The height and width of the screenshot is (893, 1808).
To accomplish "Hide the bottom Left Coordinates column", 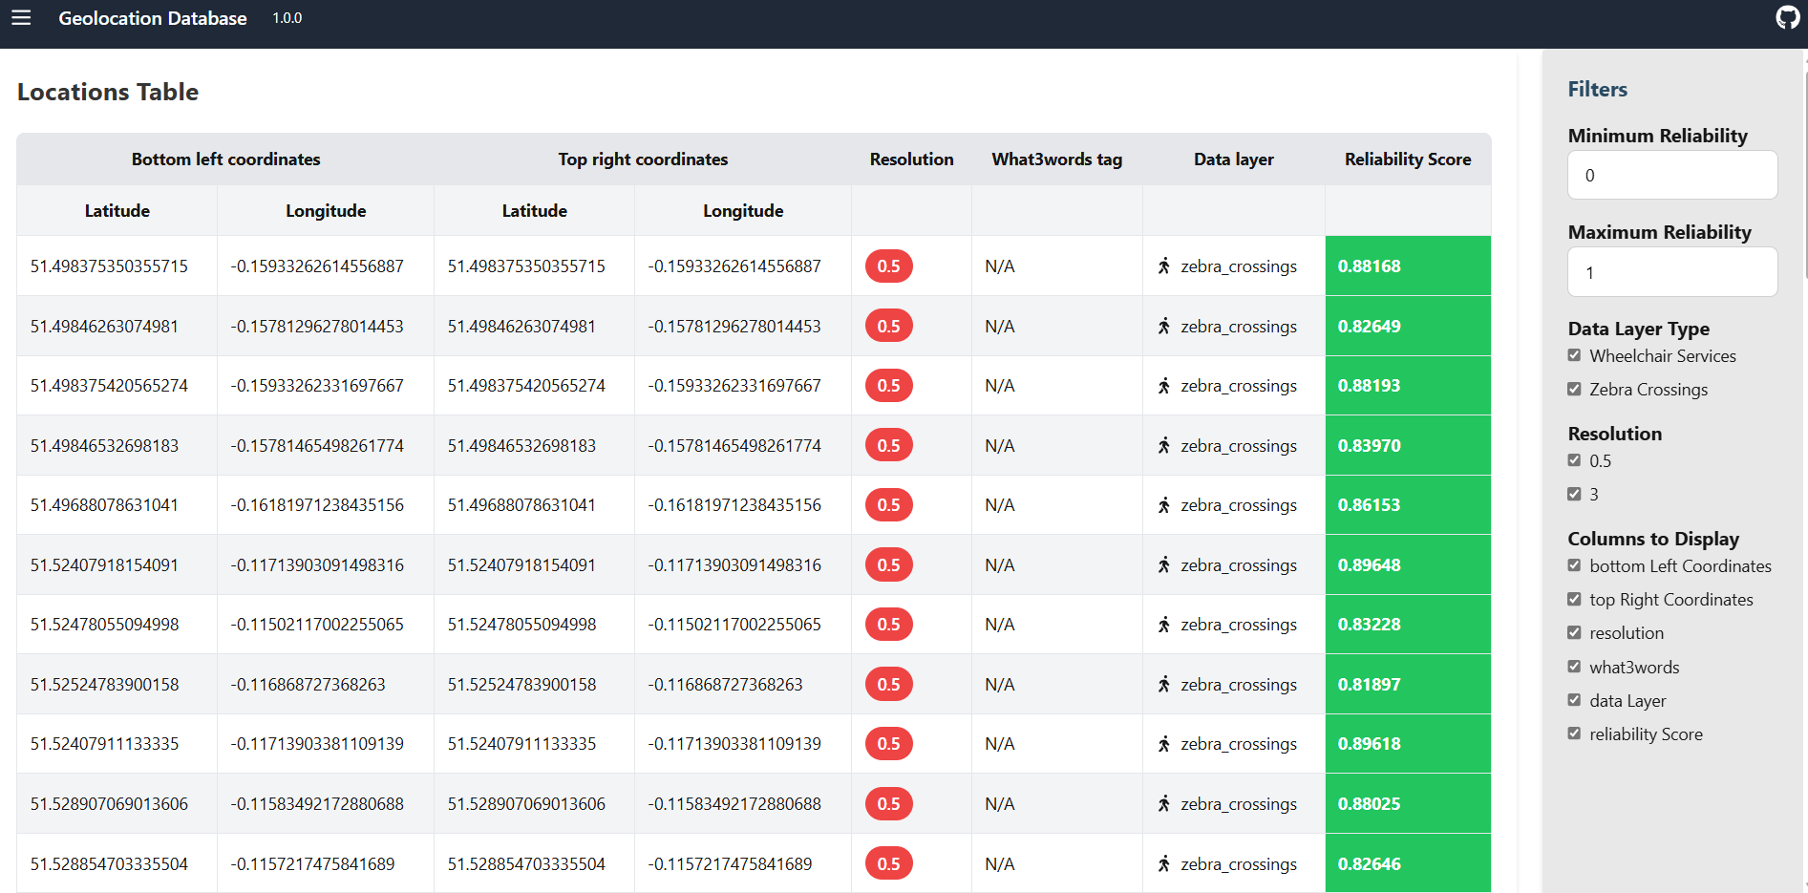I will click(x=1574, y=566).
